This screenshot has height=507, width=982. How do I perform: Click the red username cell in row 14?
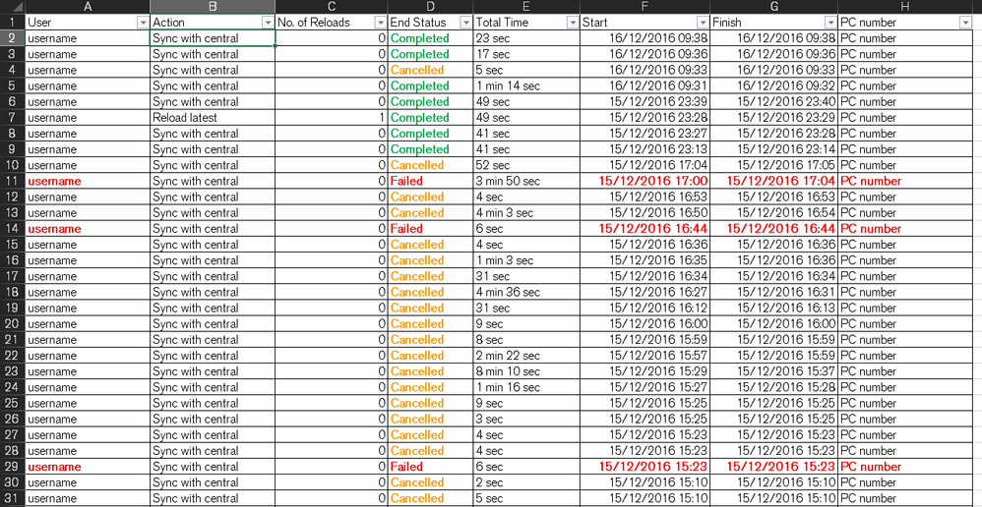(x=87, y=229)
